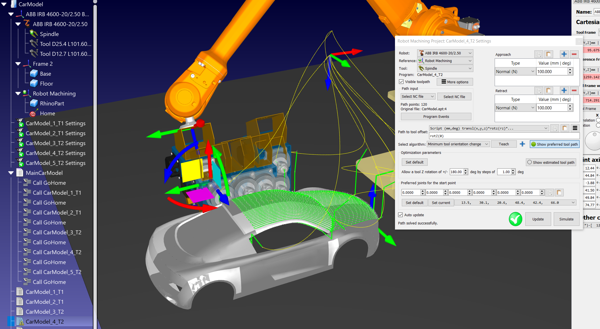Toggle the Visible toolpath checkbox
This screenshot has width=600, height=329.
(401, 82)
